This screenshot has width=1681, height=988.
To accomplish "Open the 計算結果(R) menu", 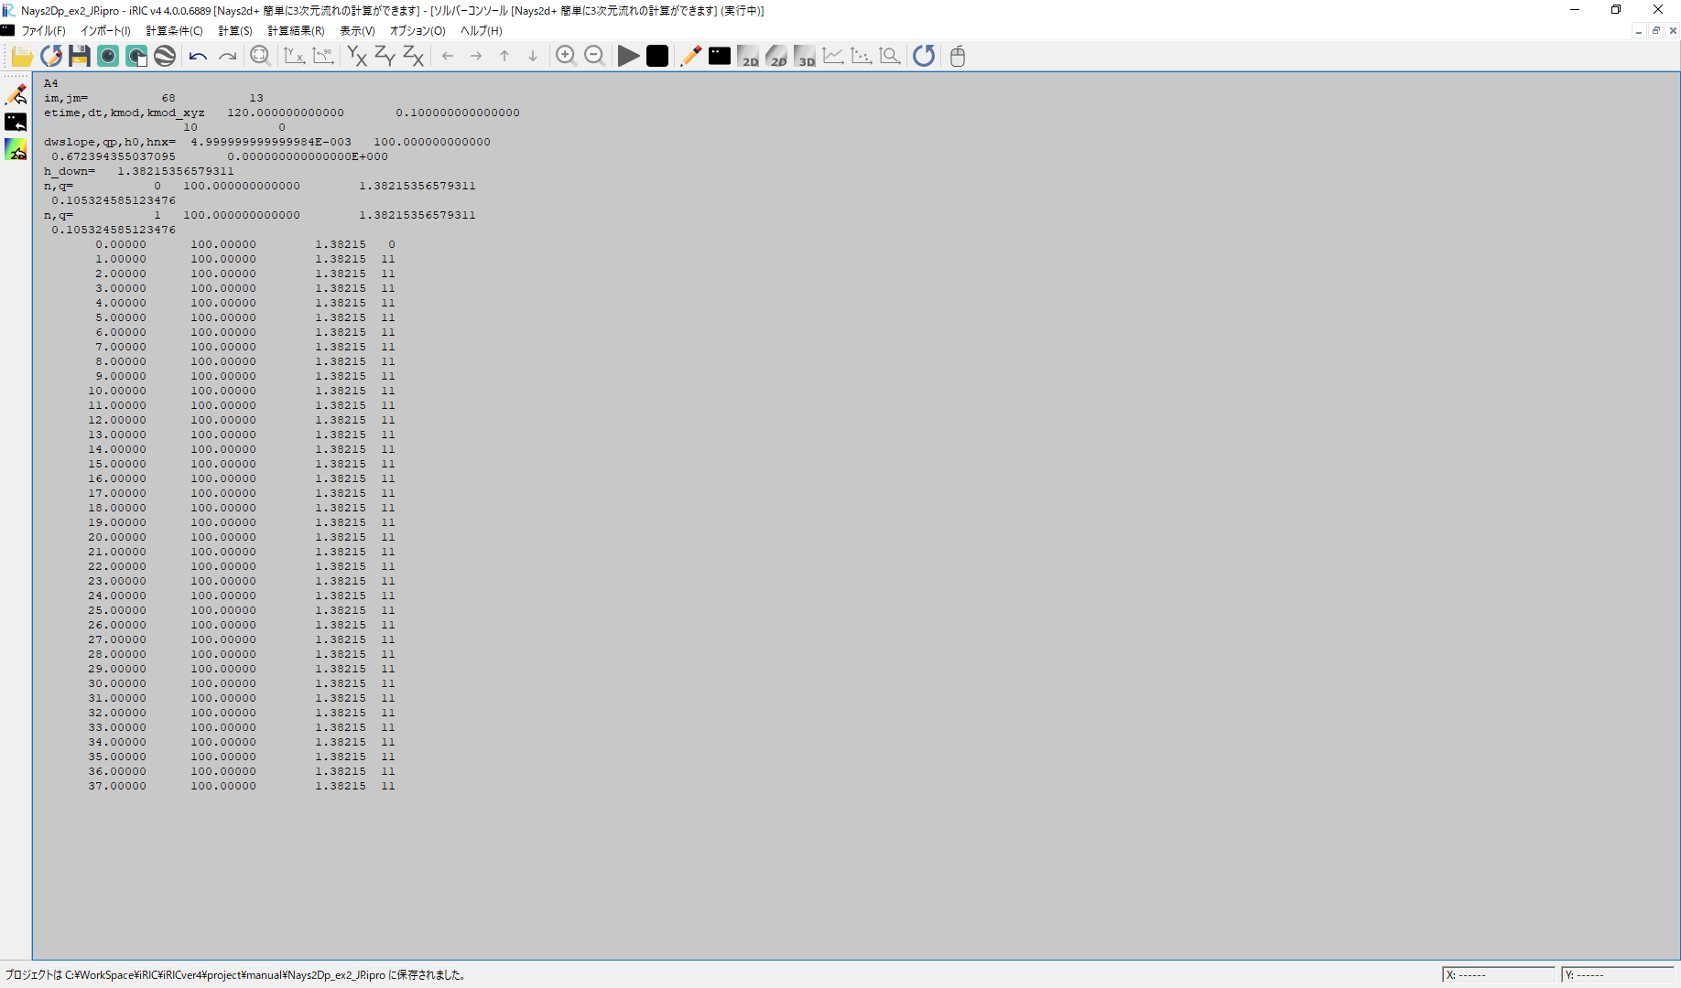I will [x=296, y=31].
